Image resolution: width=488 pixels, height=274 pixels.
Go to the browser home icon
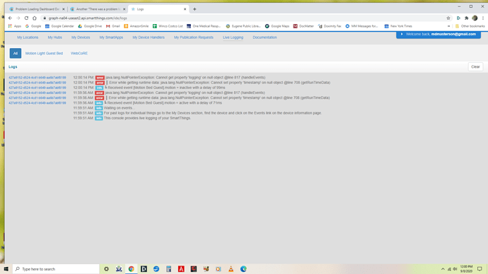35,18
